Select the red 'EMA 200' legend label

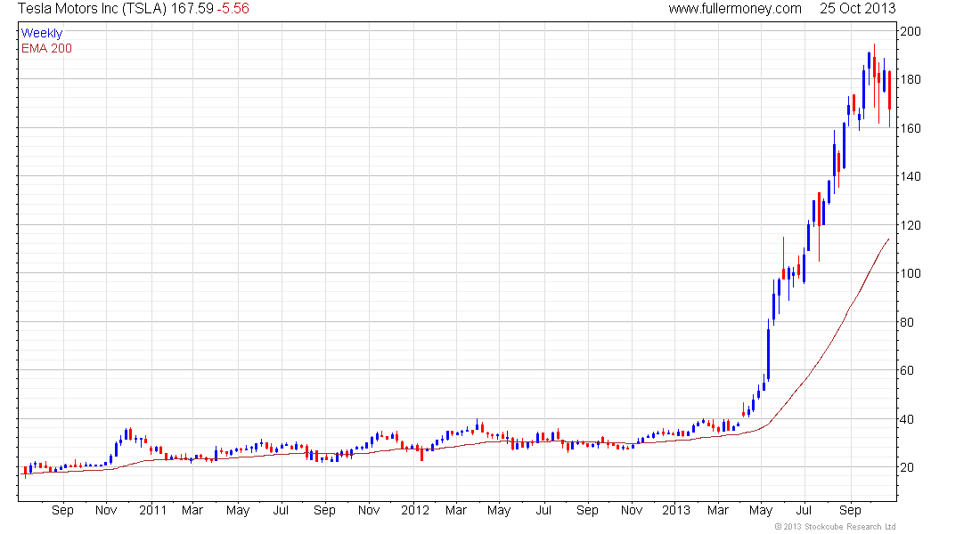pyautogui.click(x=47, y=48)
